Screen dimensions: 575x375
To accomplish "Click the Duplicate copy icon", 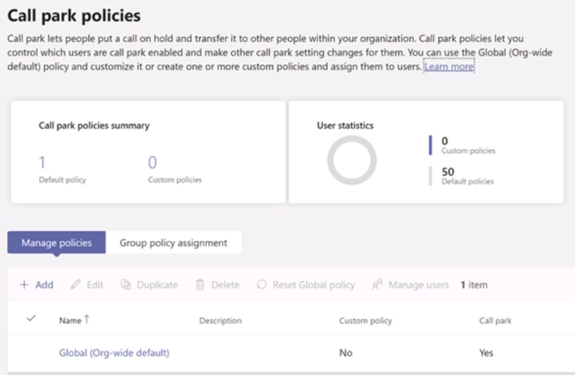I will click(x=126, y=285).
